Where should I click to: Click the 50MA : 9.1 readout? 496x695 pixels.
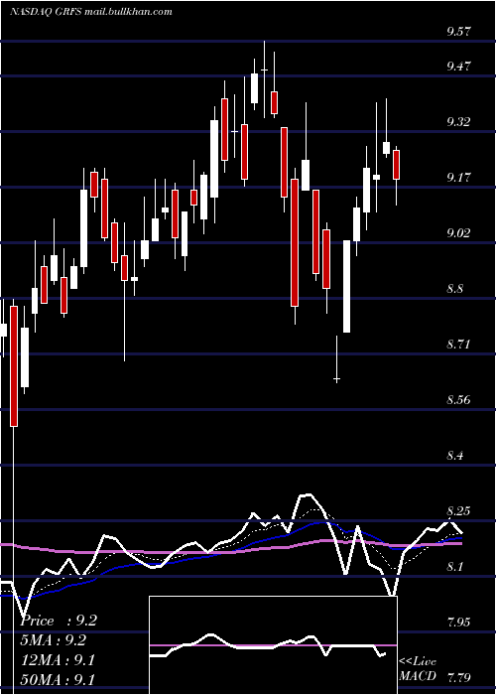[58, 679]
